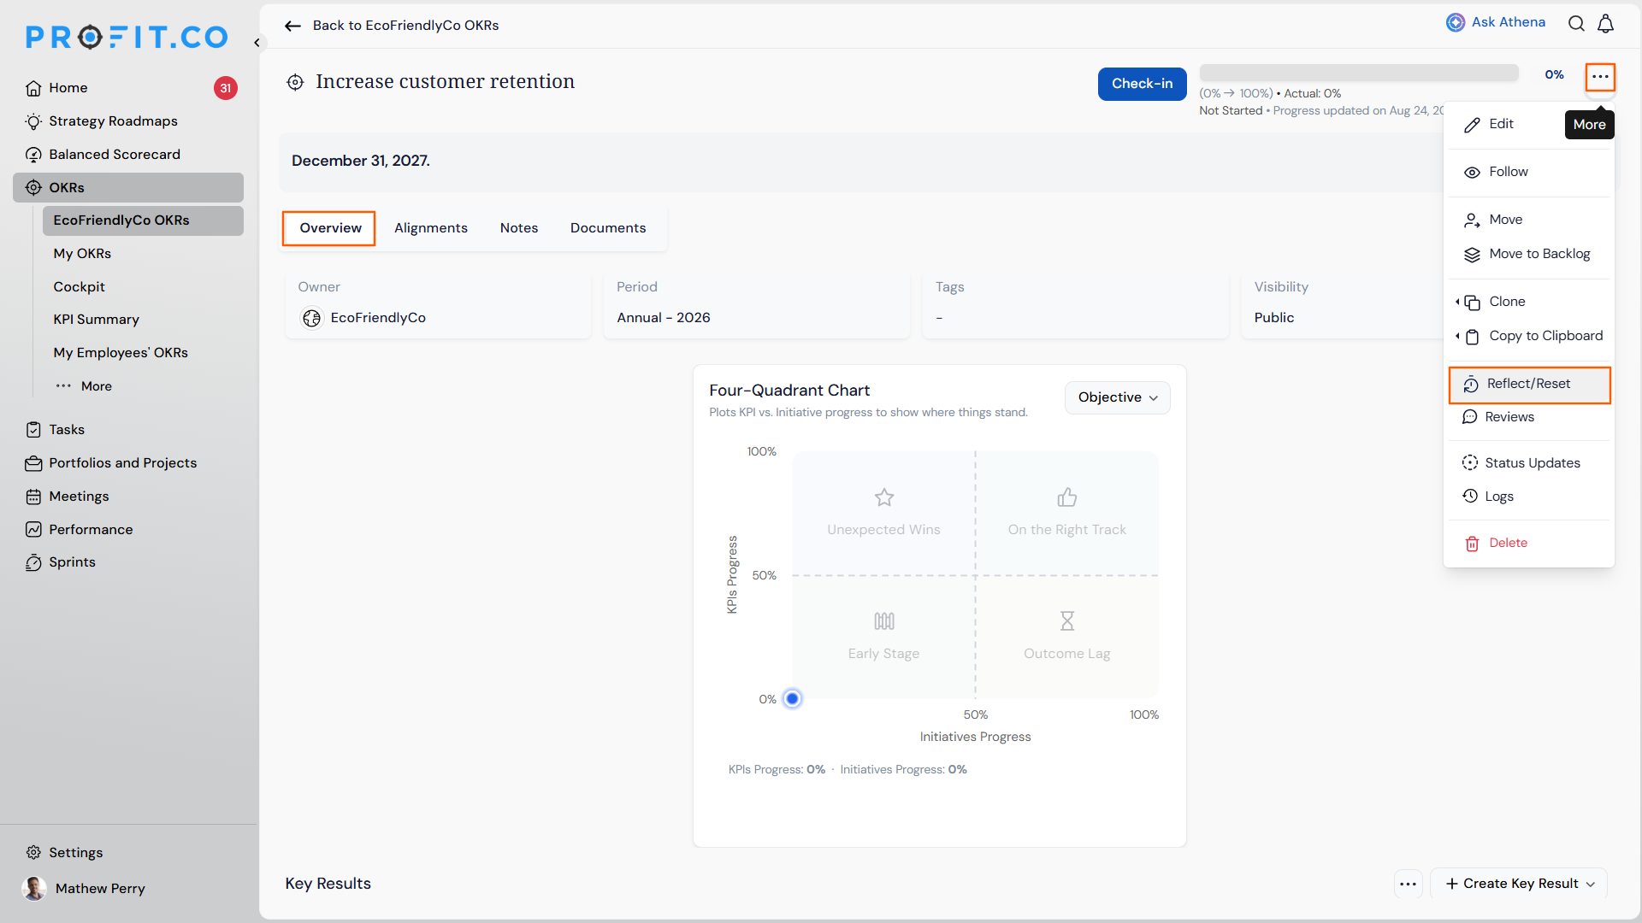Open the search magnifier icon
Screen dimensions: 1642x923
click(x=1576, y=23)
